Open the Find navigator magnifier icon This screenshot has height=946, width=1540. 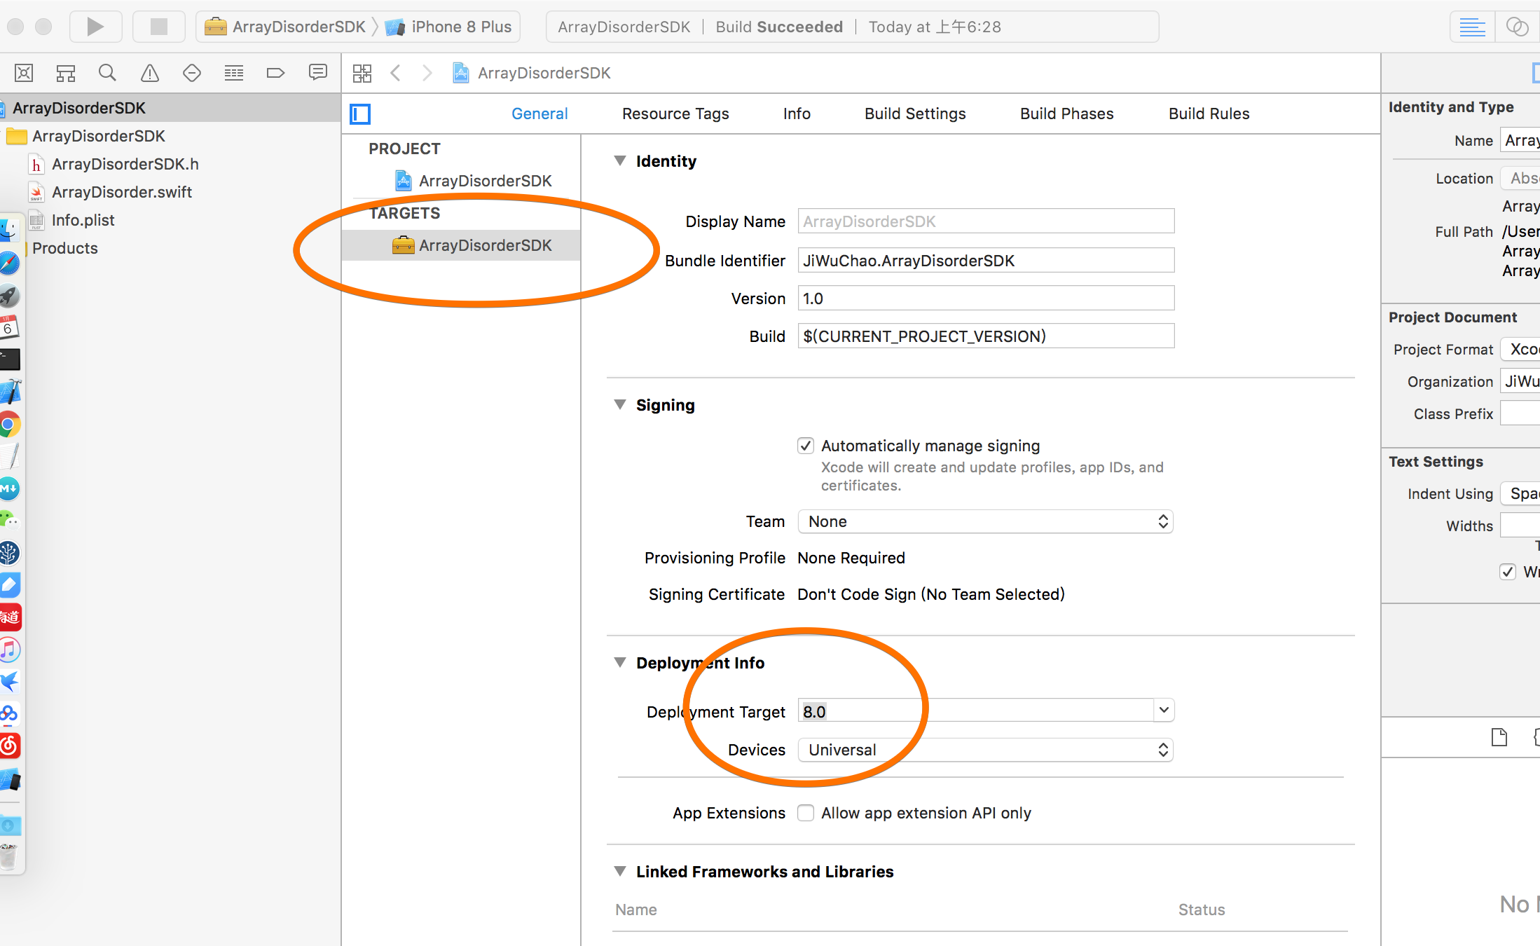107,73
